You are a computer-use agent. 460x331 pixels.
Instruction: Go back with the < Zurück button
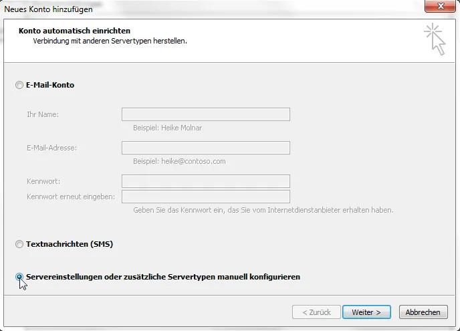click(x=316, y=312)
